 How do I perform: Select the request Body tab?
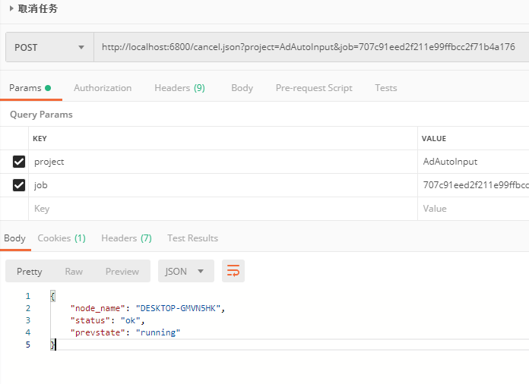(x=242, y=88)
